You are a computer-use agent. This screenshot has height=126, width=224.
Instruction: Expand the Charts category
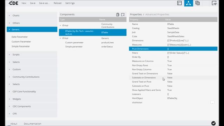pyautogui.click(x=32, y=15)
